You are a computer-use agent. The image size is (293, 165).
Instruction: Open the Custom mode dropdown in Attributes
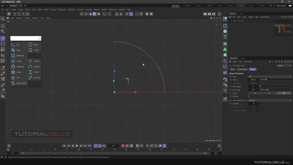(284, 66)
